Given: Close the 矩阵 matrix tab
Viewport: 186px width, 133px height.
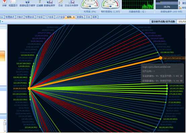Looking at the screenshot, I should tap(74, 17).
